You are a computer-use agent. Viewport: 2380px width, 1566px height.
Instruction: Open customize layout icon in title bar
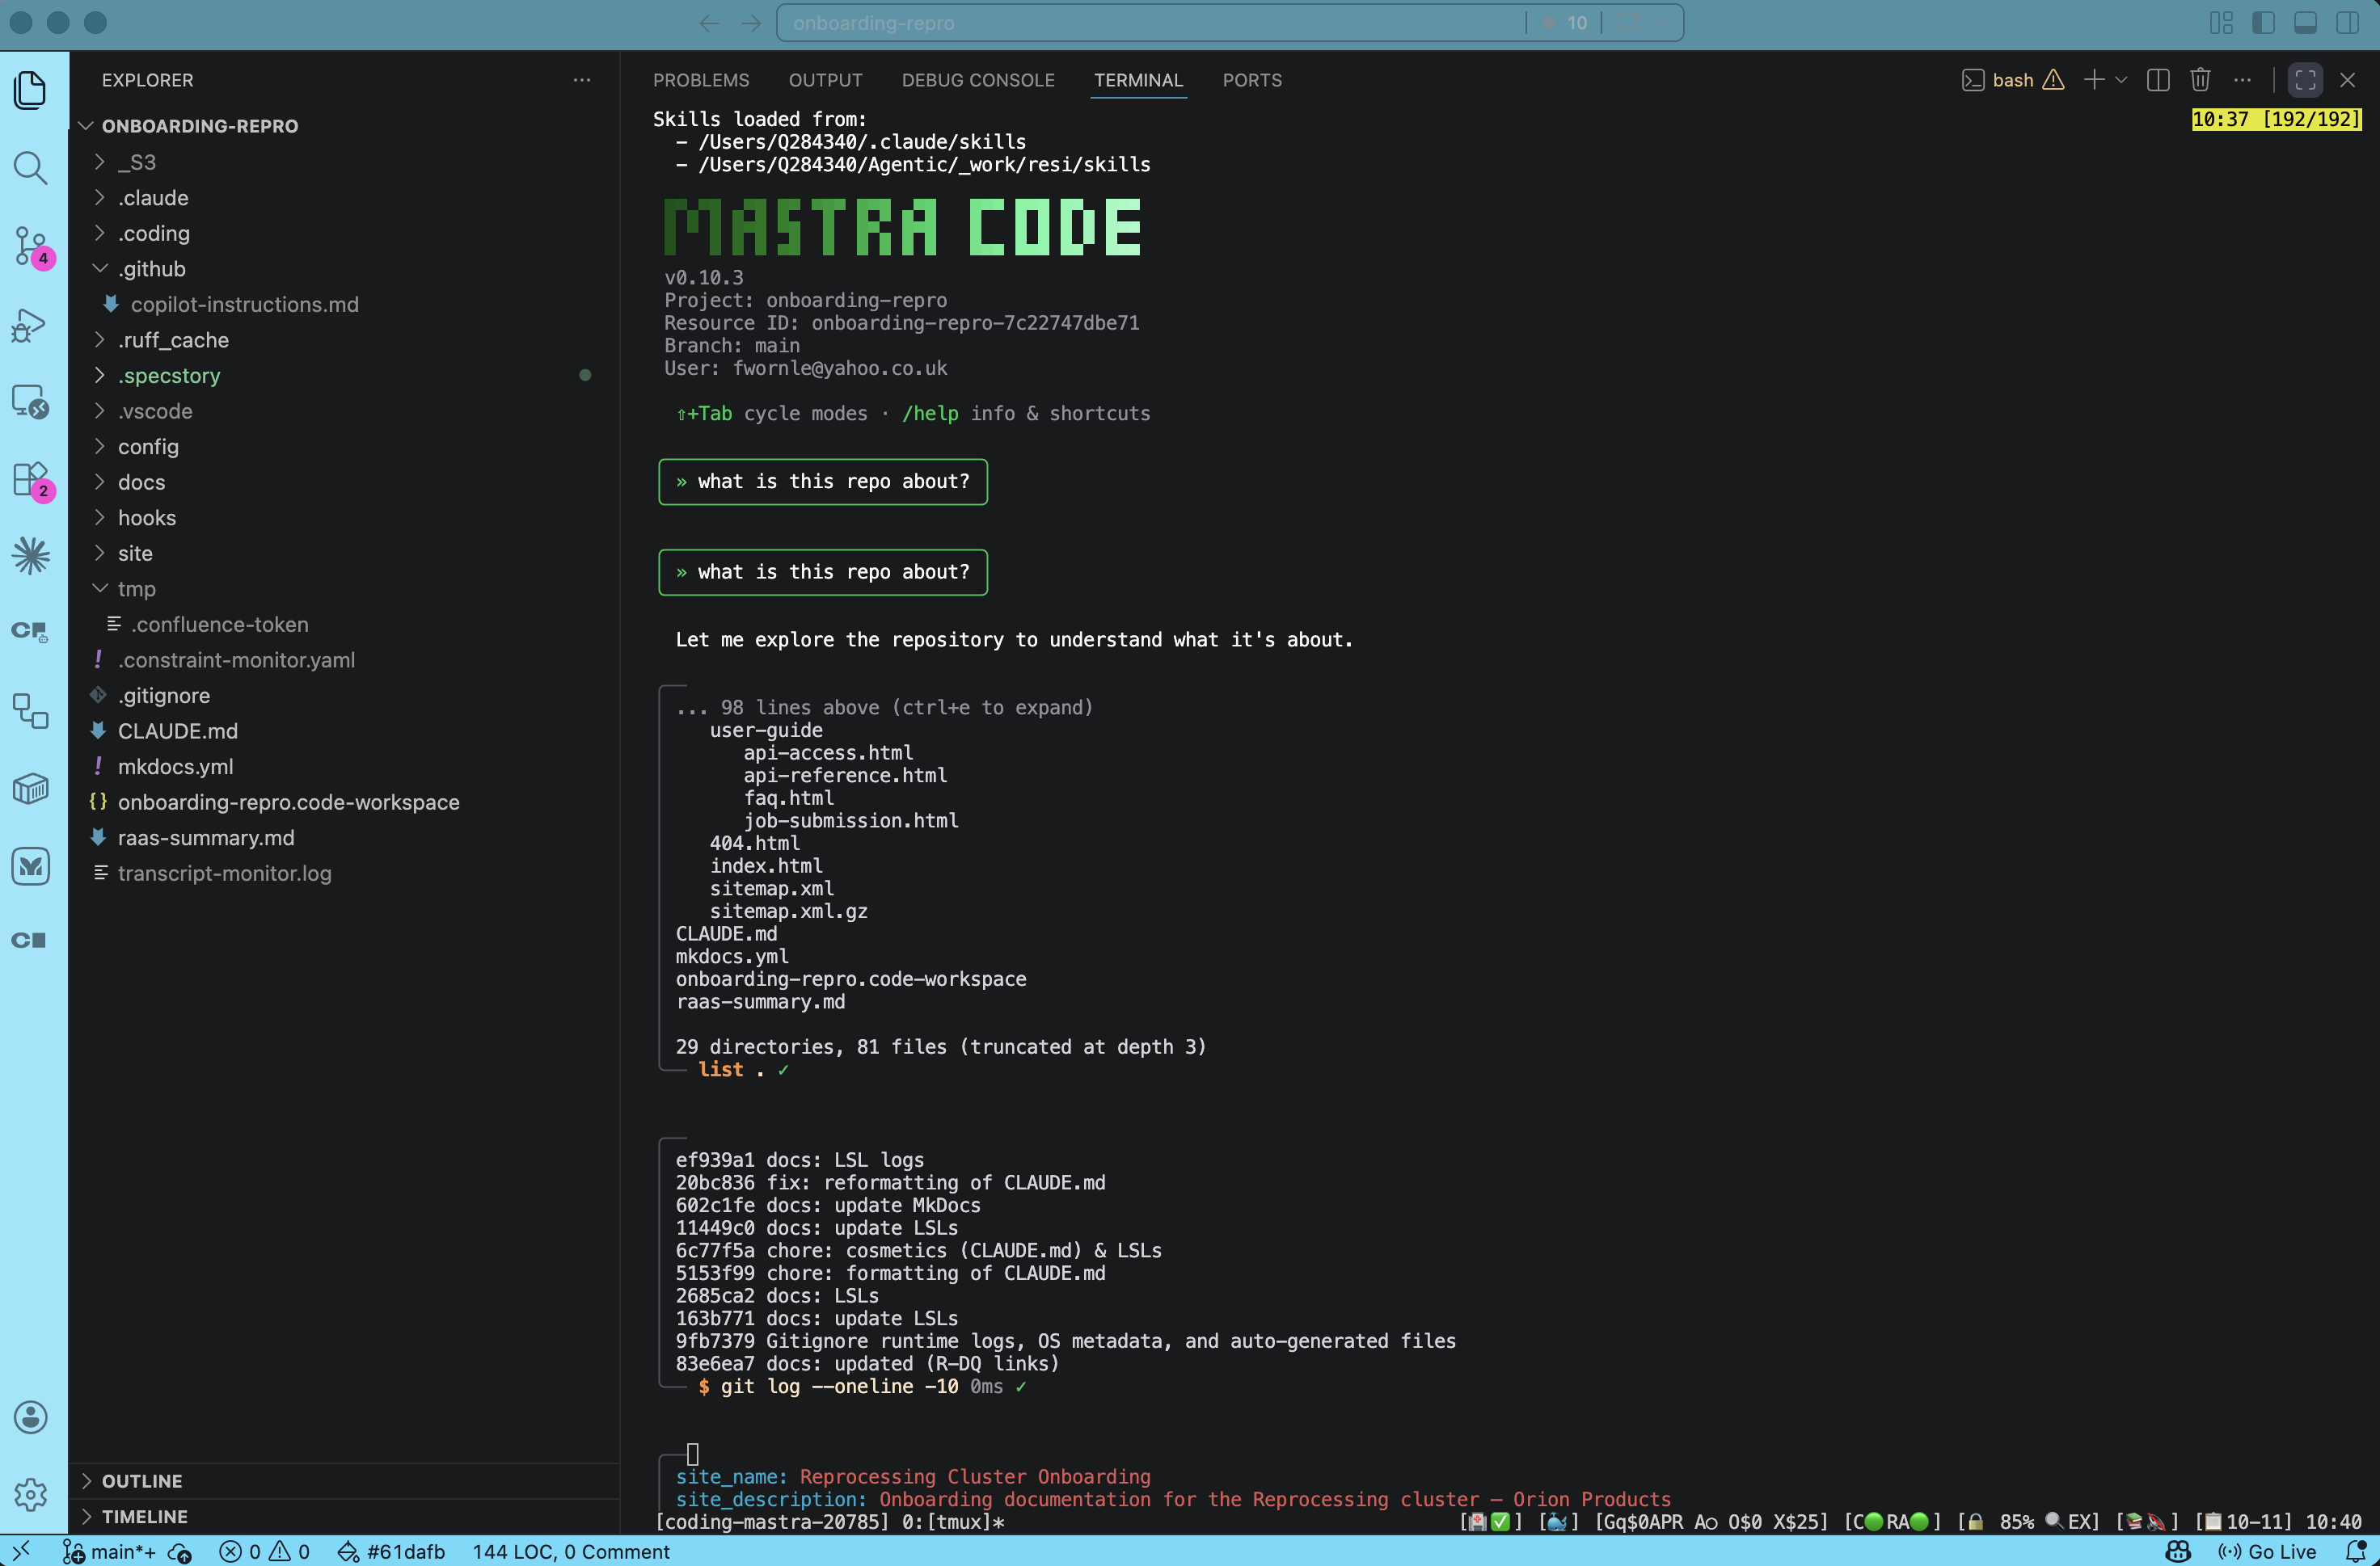(2222, 23)
